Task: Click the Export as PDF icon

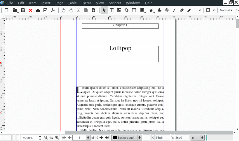Action: coord(53,10)
